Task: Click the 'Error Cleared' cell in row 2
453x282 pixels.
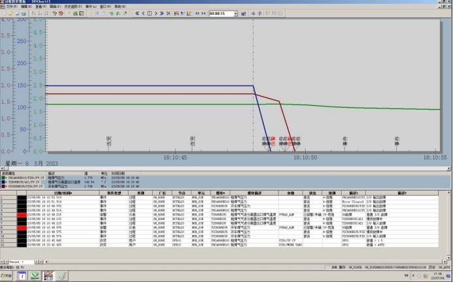Action: [x=352, y=202]
